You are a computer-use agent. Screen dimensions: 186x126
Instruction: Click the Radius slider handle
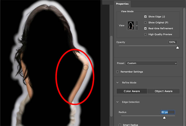click(x=164, y=118)
